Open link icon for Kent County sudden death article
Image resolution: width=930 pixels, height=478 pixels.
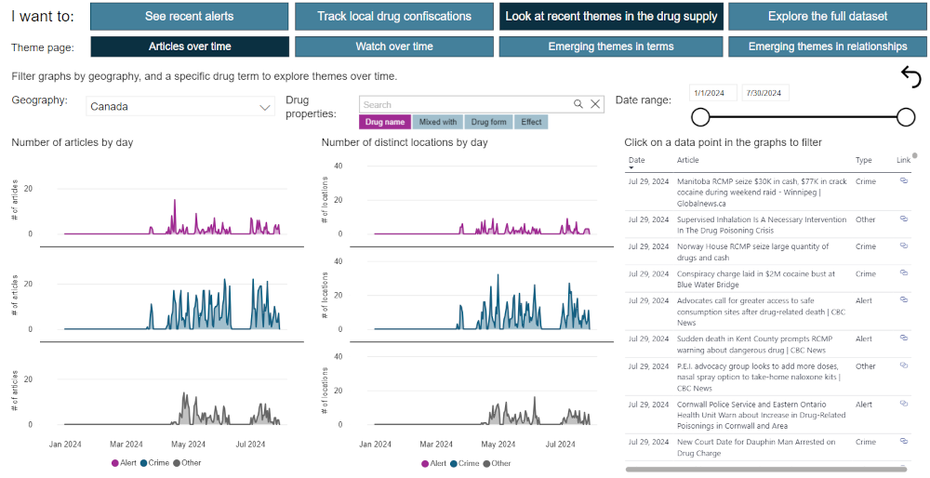point(903,339)
